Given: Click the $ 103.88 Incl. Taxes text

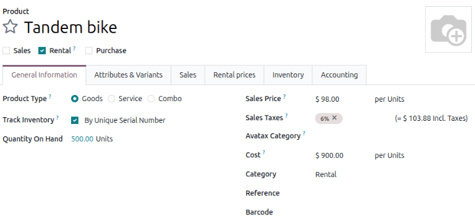Looking at the screenshot, I should point(431,118).
